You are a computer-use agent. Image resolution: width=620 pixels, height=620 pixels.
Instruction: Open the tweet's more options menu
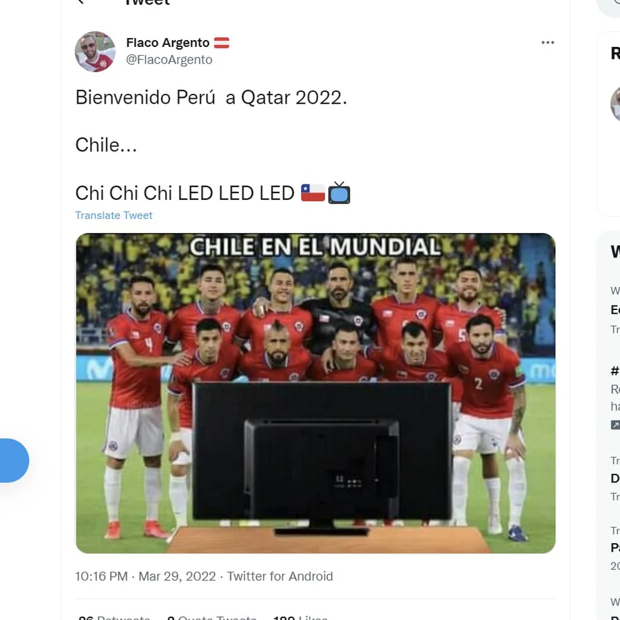click(547, 42)
